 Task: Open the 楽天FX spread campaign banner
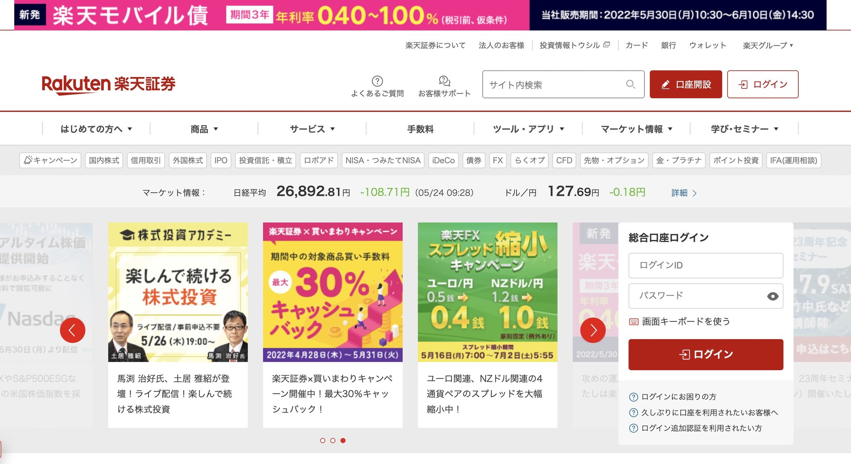click(488, 292)
